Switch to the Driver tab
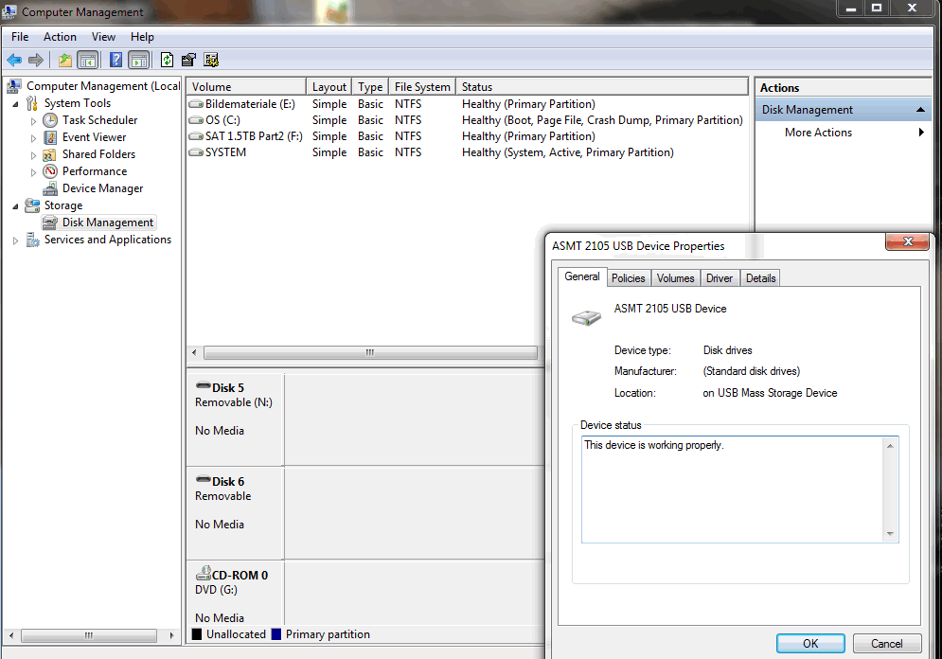942x659 pixels. coord(720,278)
